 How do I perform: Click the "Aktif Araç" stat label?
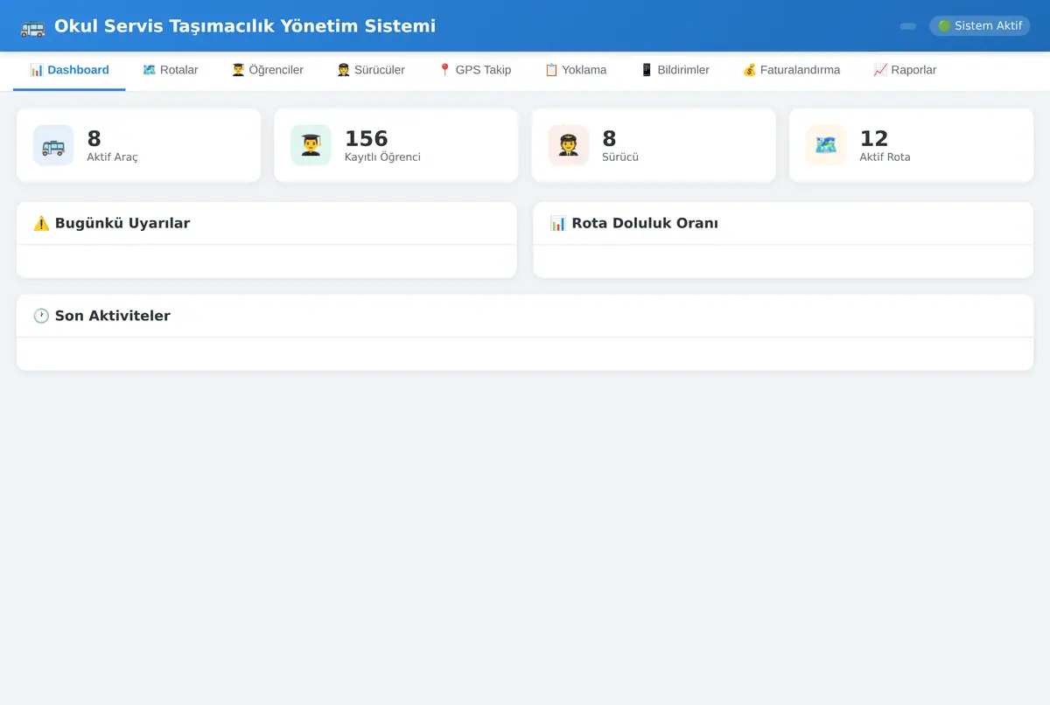112,157
